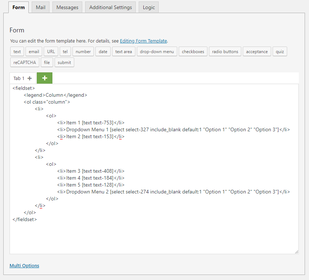Click the tel tag button
The height and width of the screenshot is (280, 309).
pyautogui.click(x=65, y=52)
